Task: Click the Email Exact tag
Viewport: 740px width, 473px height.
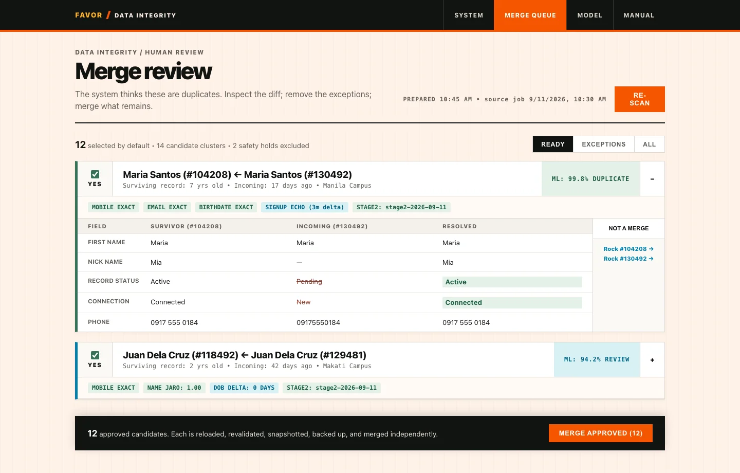Action: (x=167, y=207)
